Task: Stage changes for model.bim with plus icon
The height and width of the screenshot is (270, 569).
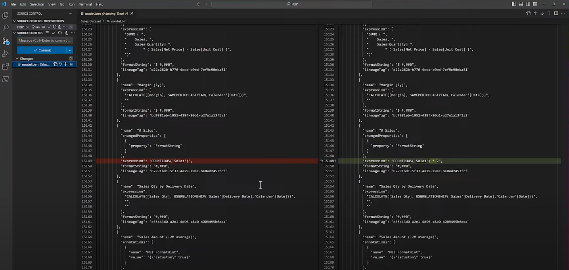Action: click(65, 65)
